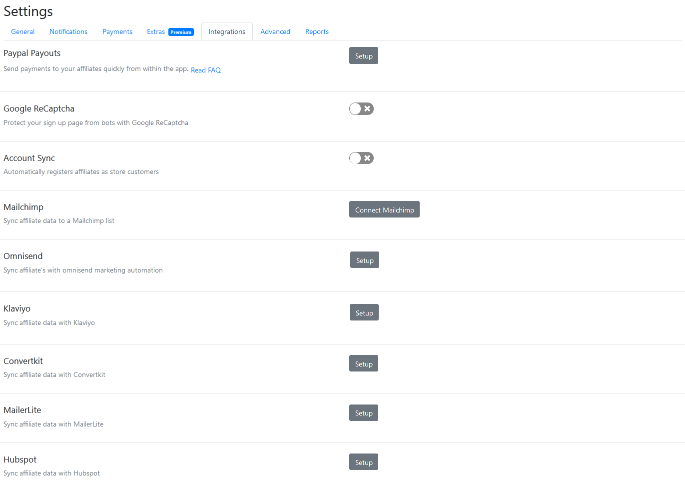The width and height of the screenshot is (685, 483).
Task: Click the Mailchimp heading
Action: 23,207
